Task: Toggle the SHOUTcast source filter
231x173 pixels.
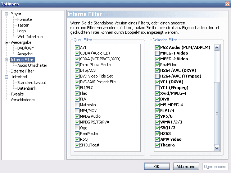Action: (77, 145)
